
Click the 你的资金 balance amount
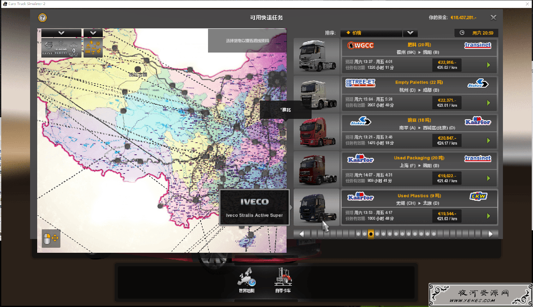(x=463, y=18)
